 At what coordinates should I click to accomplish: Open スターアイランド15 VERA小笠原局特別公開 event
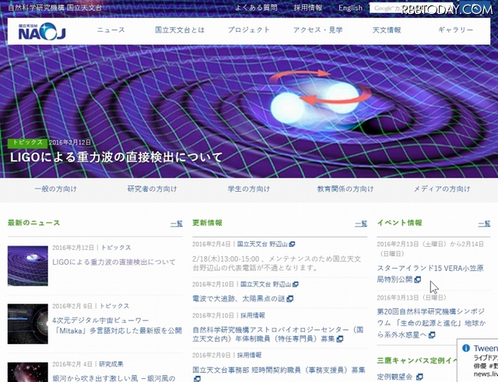(x=430, y=273)
